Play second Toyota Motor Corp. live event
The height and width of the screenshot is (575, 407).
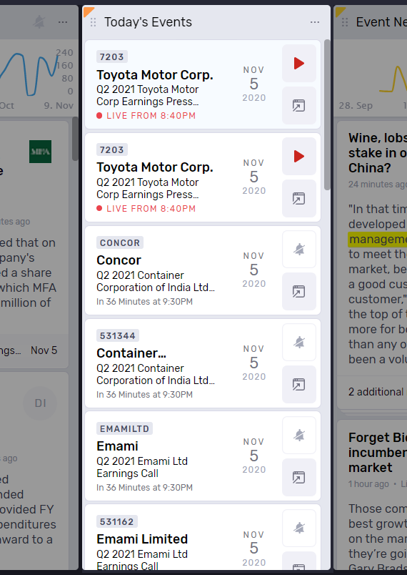pyautogui.click(x=299, y=157)
